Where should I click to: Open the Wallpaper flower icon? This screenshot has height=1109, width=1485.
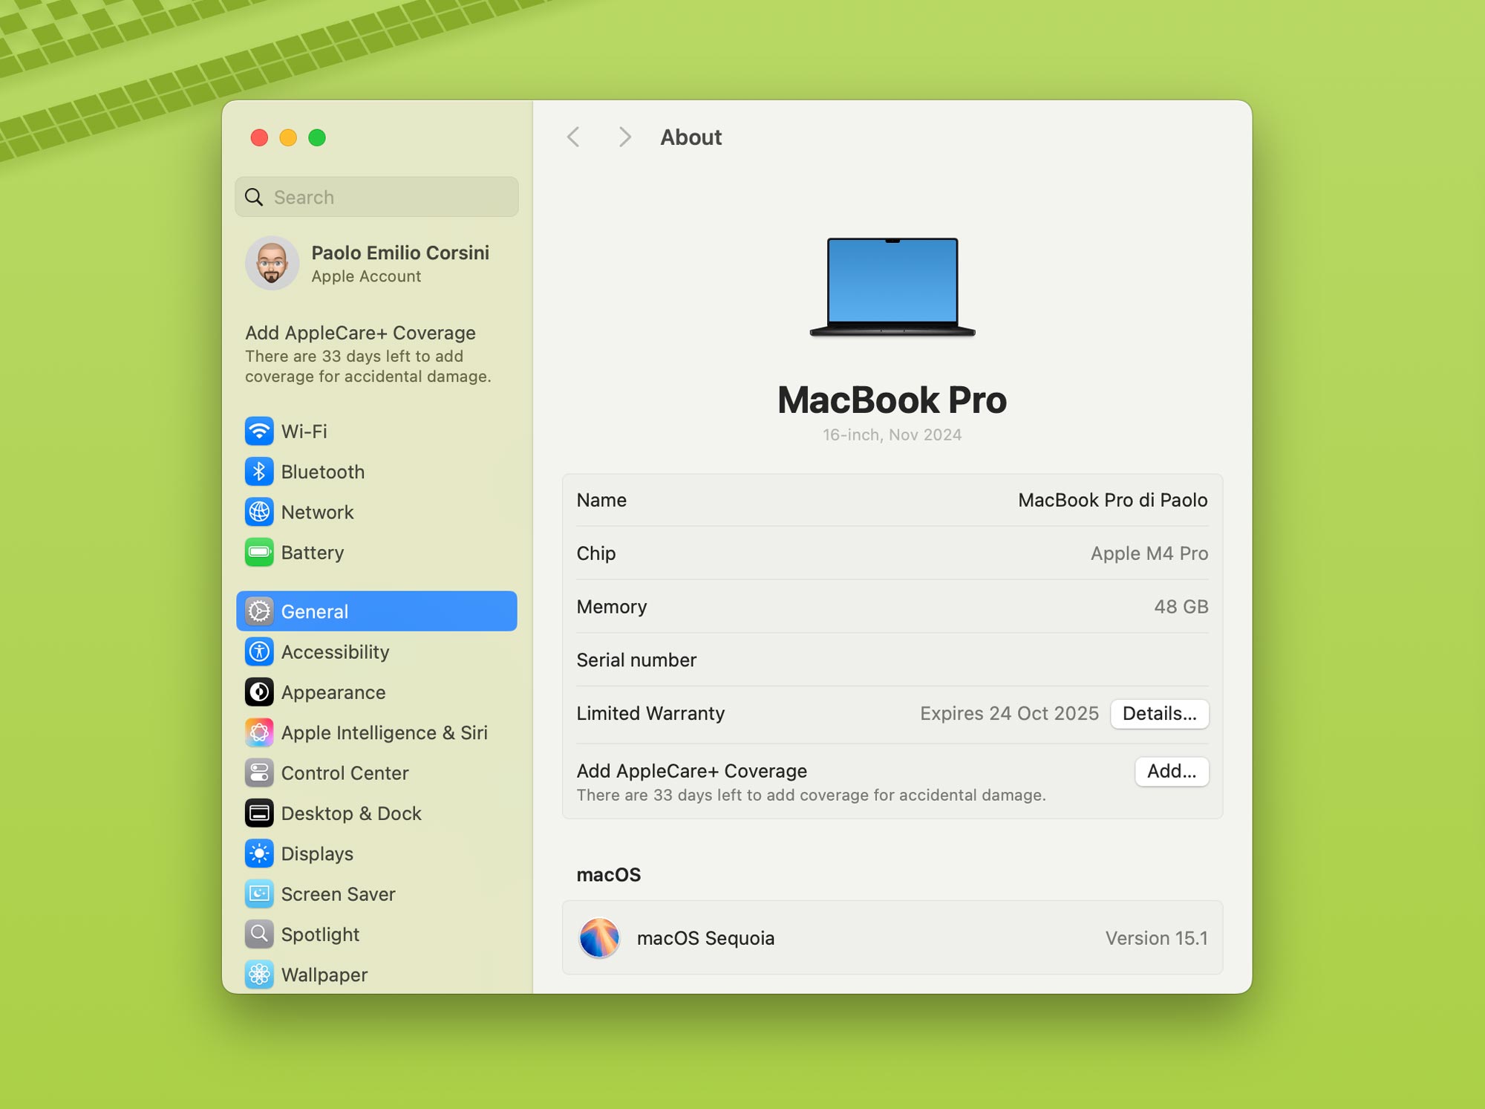coord(259,975)
